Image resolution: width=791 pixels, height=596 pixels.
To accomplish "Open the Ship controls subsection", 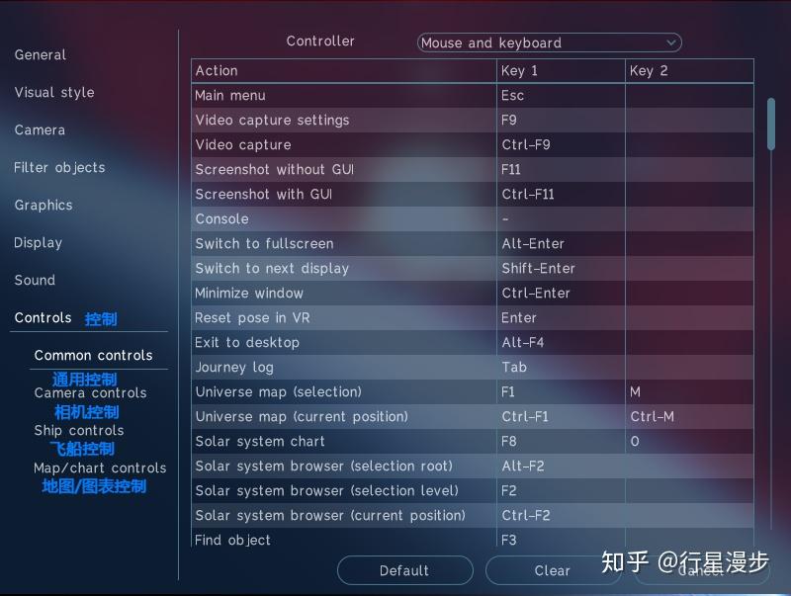I will [80, 430].
